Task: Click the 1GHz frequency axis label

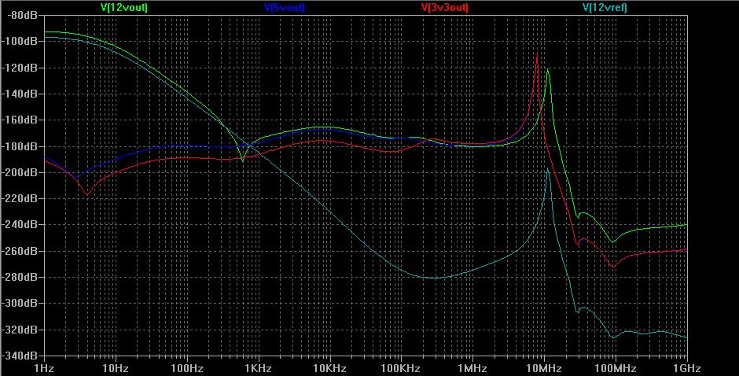Action: (686, 368)
